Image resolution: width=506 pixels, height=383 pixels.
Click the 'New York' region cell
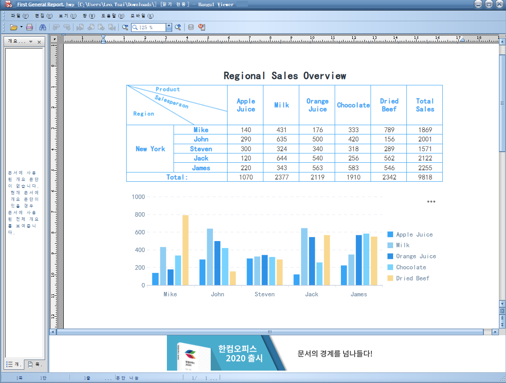[x=150, y=149]
